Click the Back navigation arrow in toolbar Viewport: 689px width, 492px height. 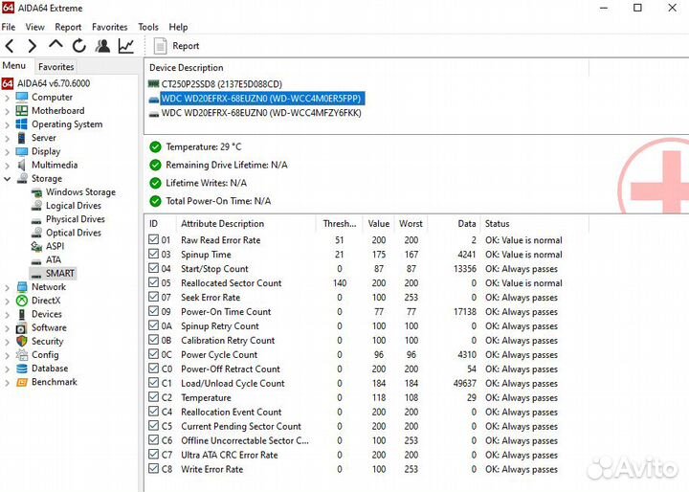(x=10, y=46)
